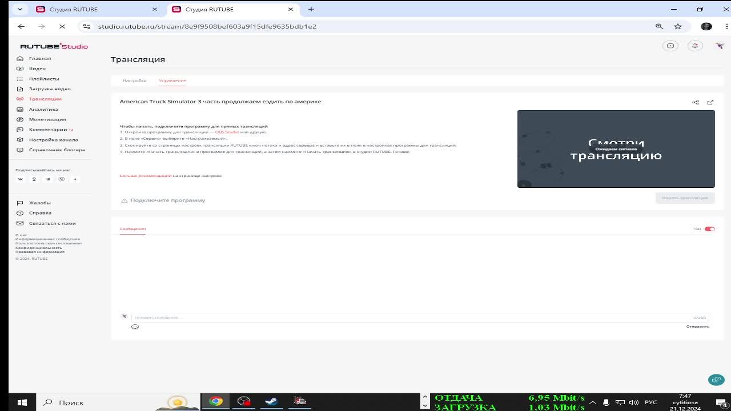Open browser zoom magnifier icon
The width and height of the screenshot is (731, 411).
tap(659, 26)
